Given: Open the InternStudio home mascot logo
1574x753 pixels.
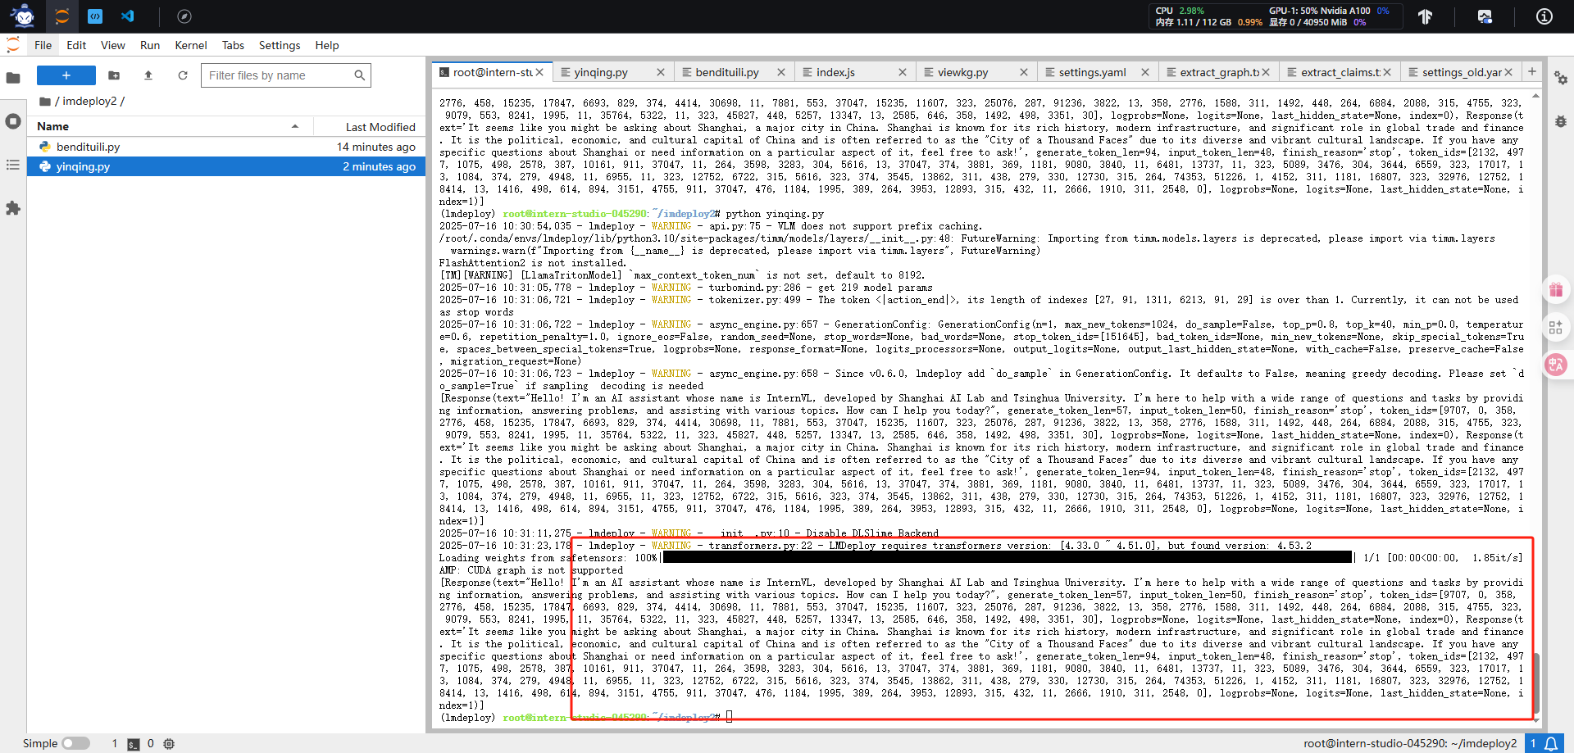Looking at the screenshot, I should pyautogui.click(x=23, y=16).
